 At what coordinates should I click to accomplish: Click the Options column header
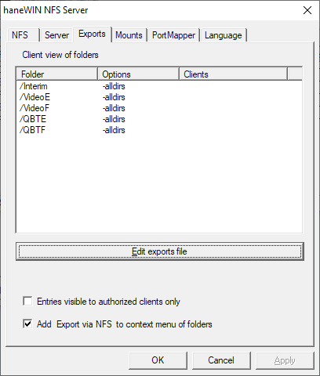[x=139, y=74]
